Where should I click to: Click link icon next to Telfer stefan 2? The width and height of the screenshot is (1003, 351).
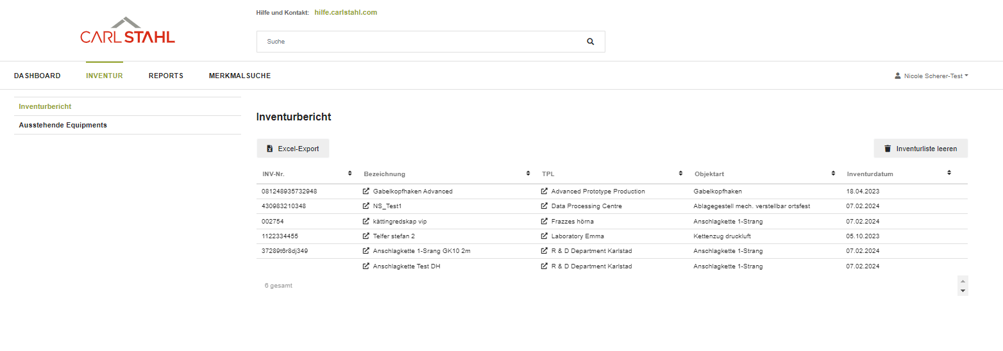[x=366, y=236]
